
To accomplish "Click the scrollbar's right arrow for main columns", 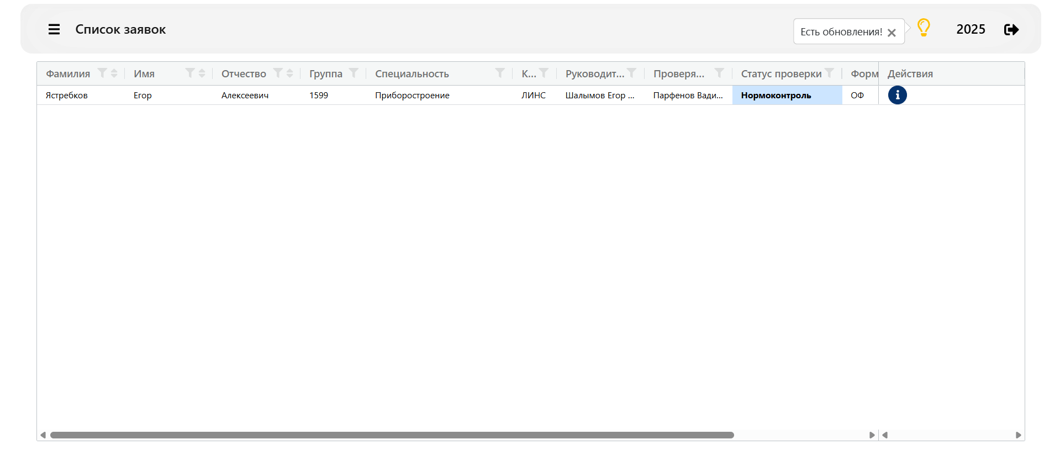I will coord(872,435).
